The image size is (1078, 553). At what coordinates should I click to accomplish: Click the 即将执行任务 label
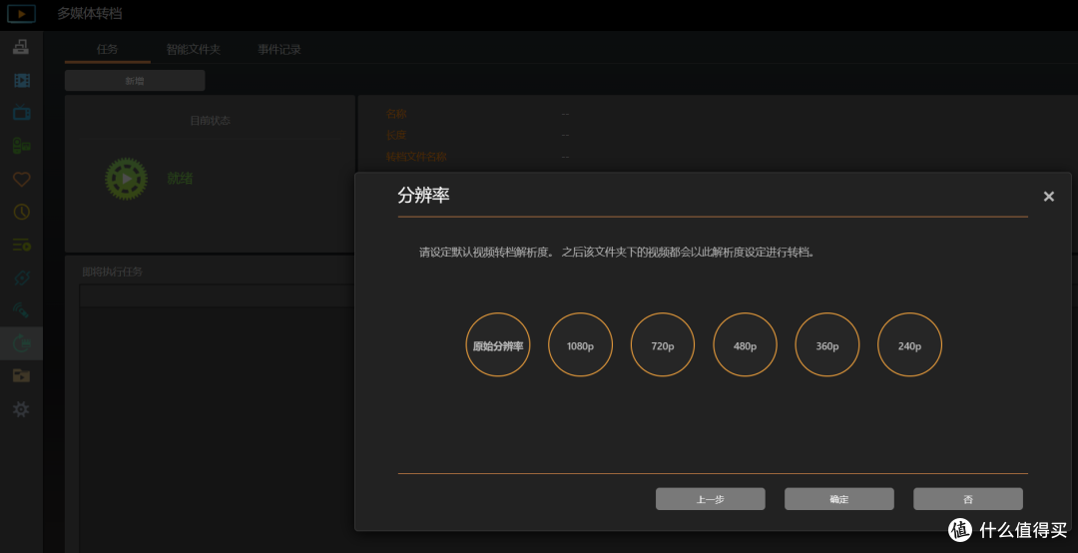pyautogui.click(x=113, y=272)
